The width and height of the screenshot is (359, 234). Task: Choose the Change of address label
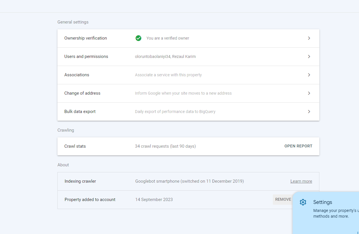coord(82,93)
